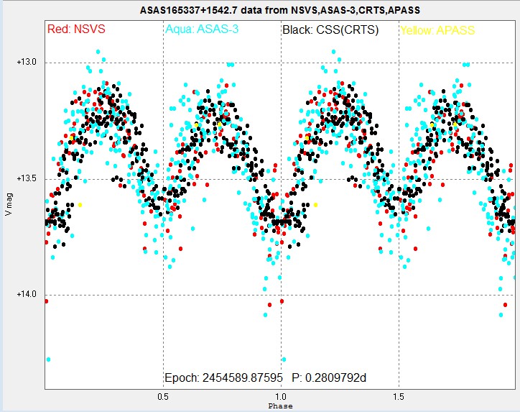Select the 'Black: CSS(CRTS)' legend label

[x=330, y=30]
